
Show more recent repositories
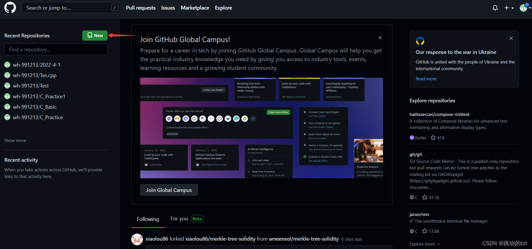[x=15, y=141]
